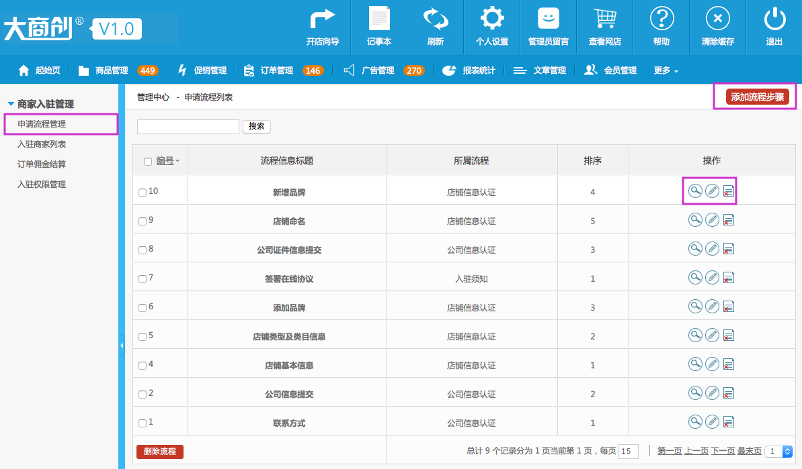Edit the 店铺基本信息 row pencil icon
This screenshot has height=469, width=802.
[x=712, y=364]
